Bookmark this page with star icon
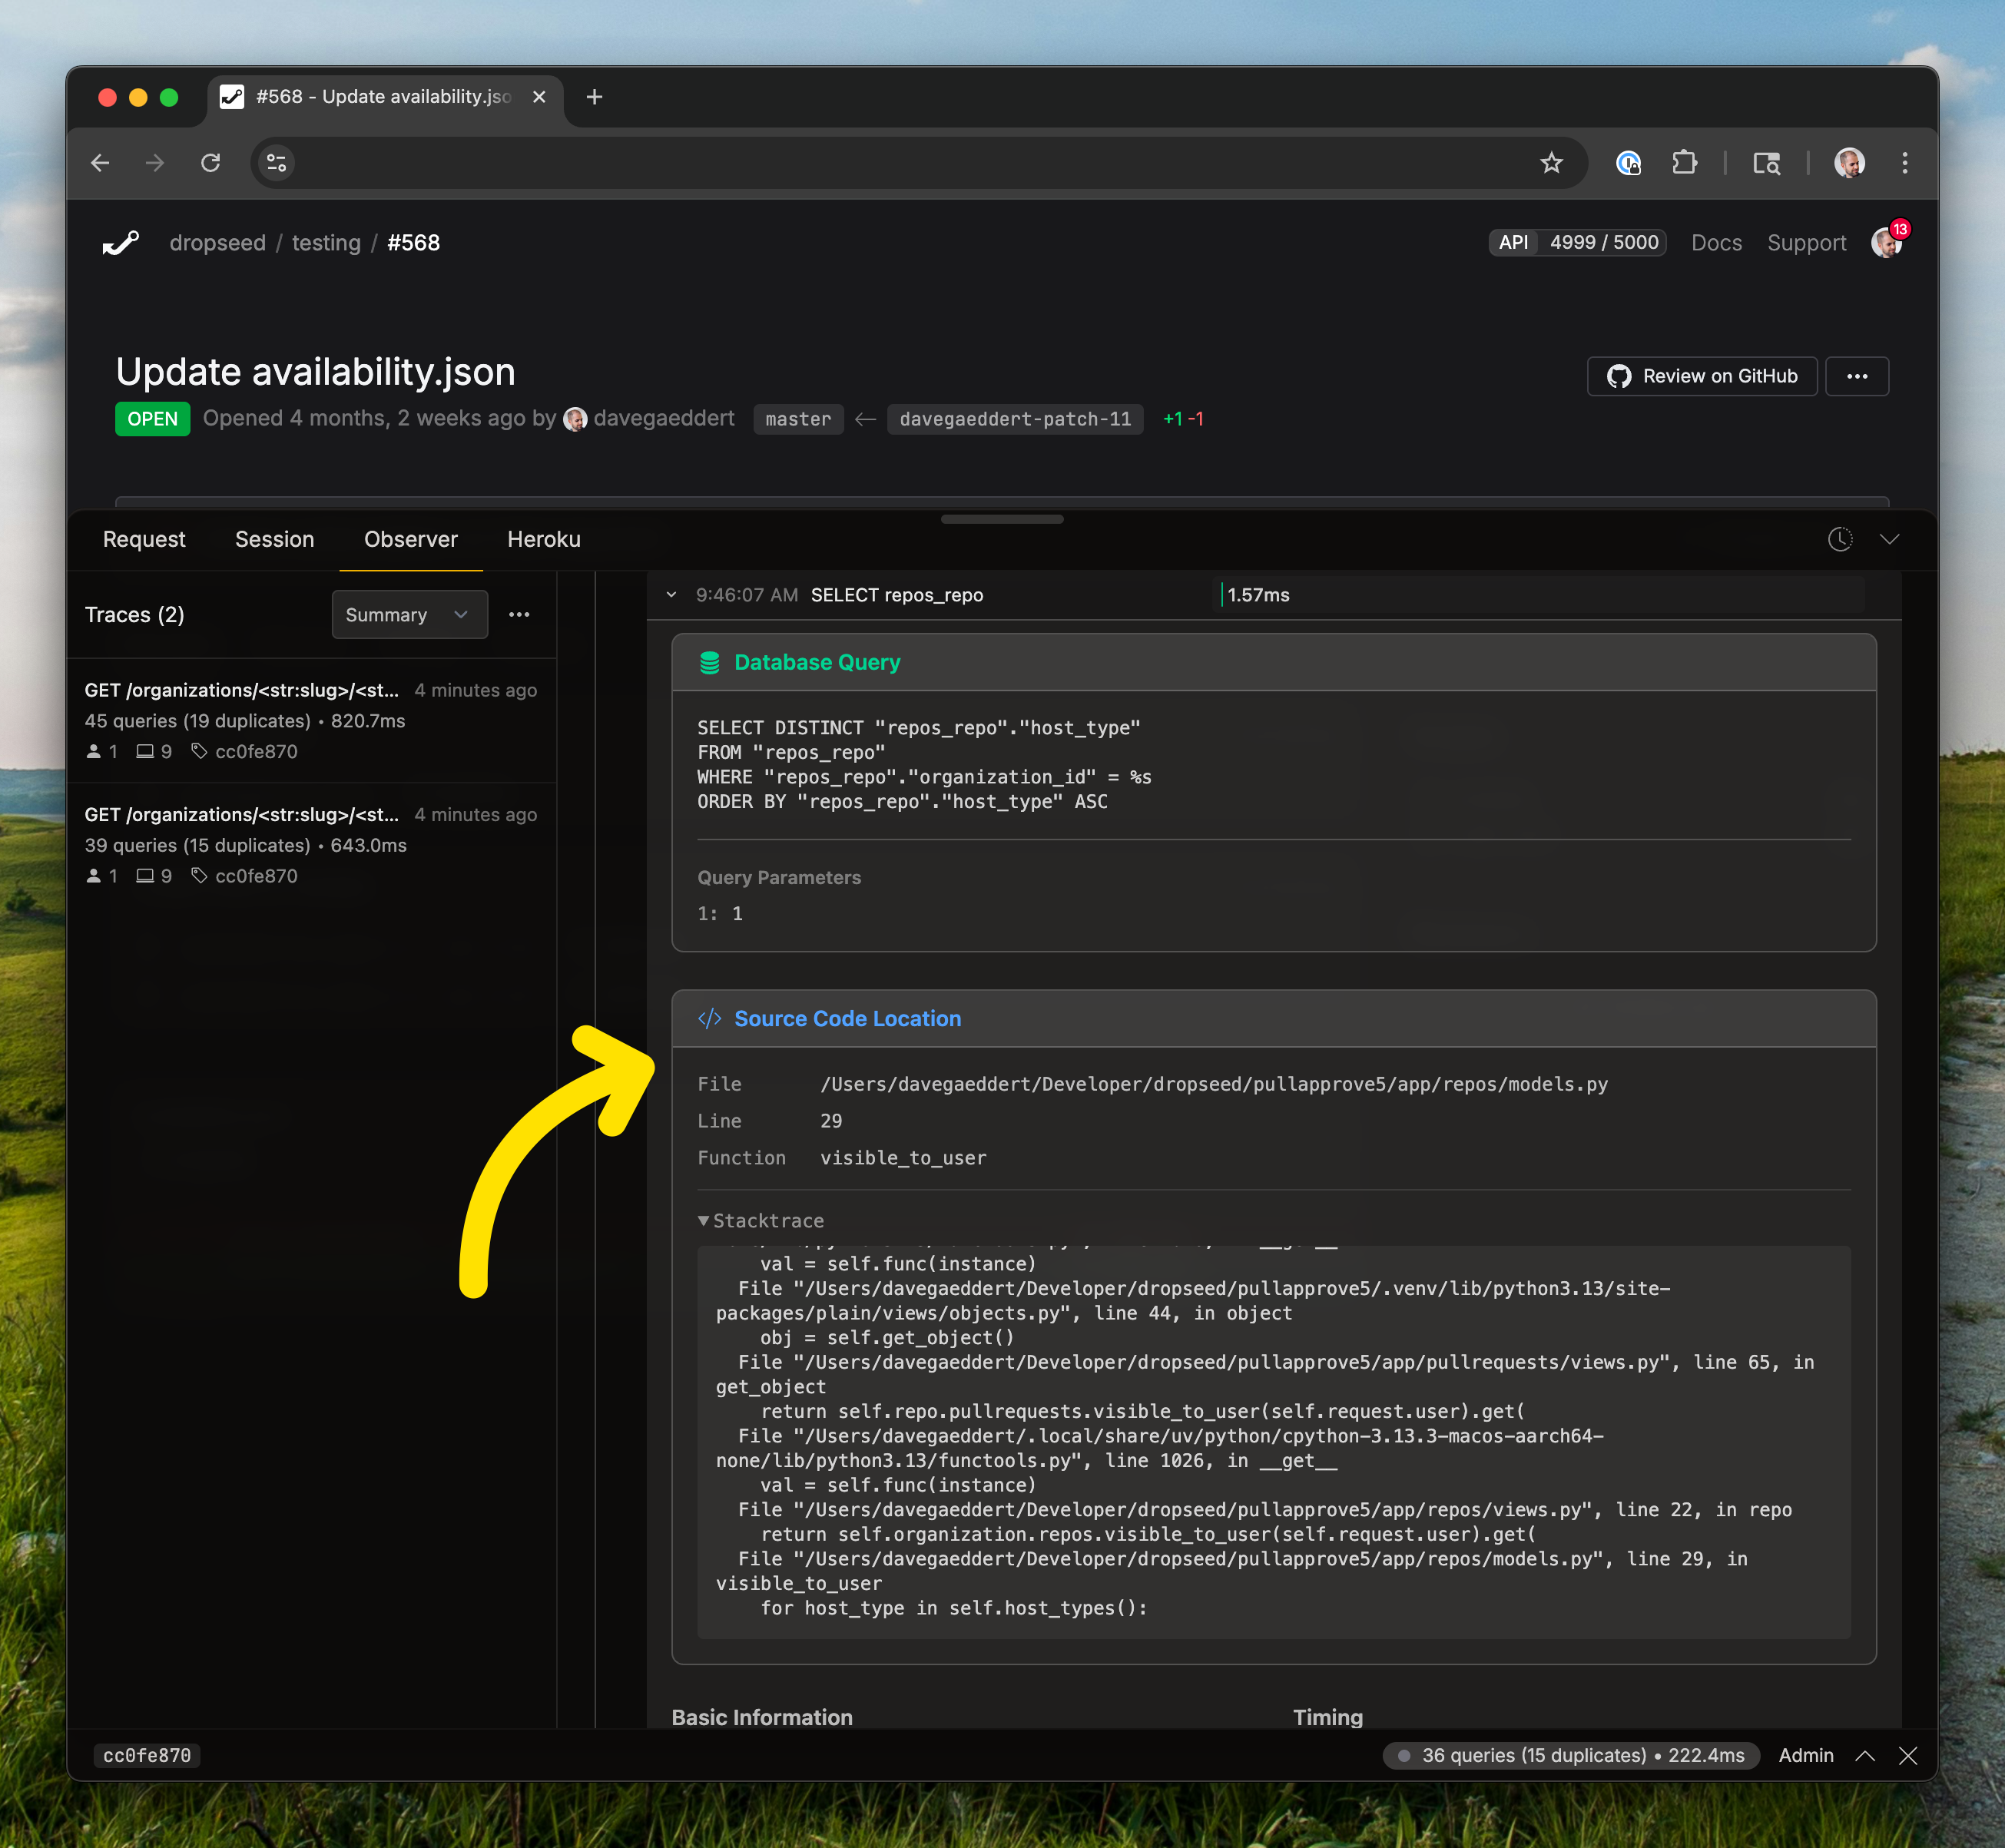 pos(1551,163)
